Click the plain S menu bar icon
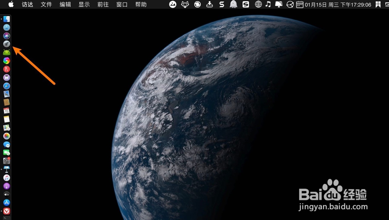 222,4
